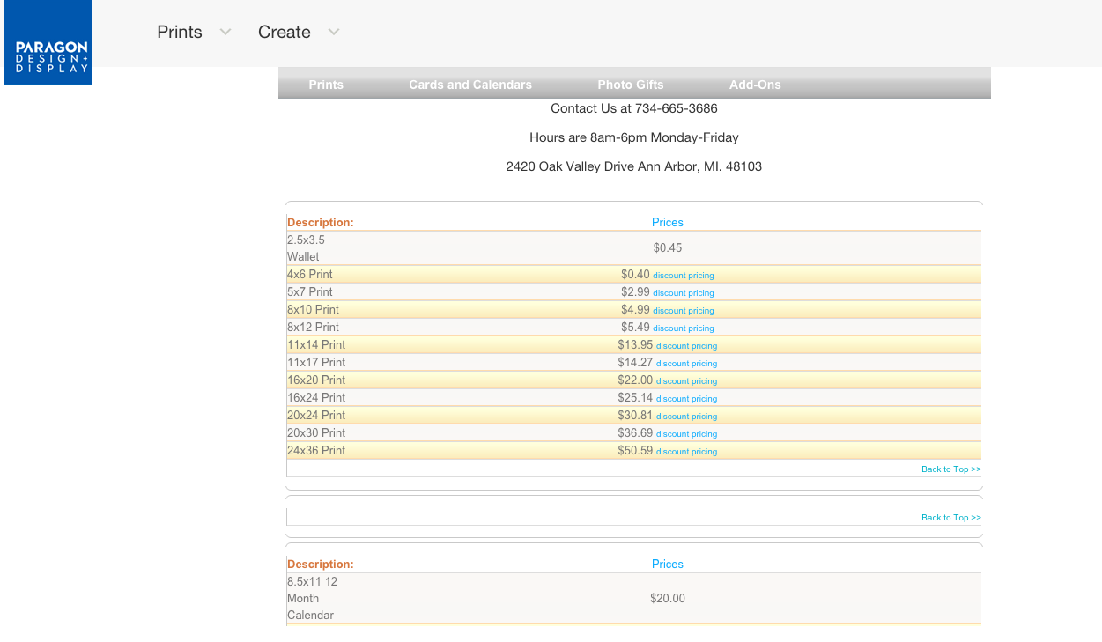Open discount pricing for 20x30 Print
The image size is (1102, 642).
pyautogui.click(x=686, y=434)
